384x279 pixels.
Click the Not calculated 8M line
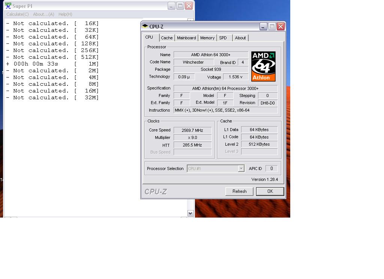52,84
